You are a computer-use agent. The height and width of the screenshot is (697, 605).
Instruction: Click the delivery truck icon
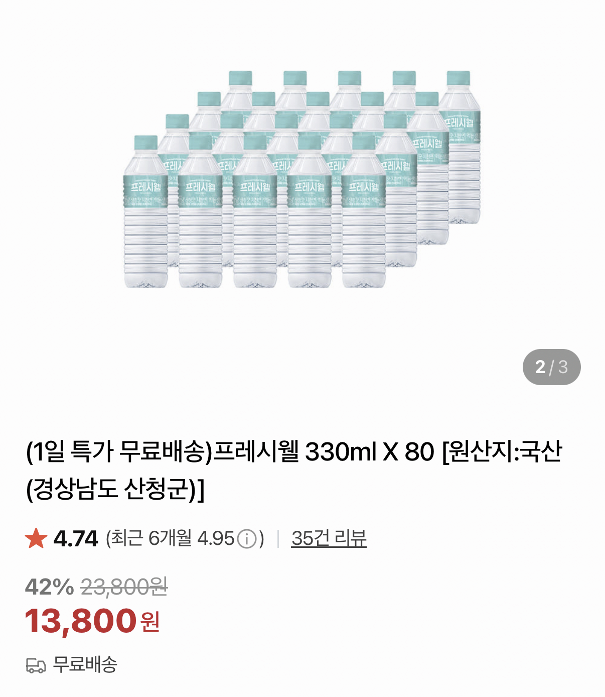pos(36,665)
